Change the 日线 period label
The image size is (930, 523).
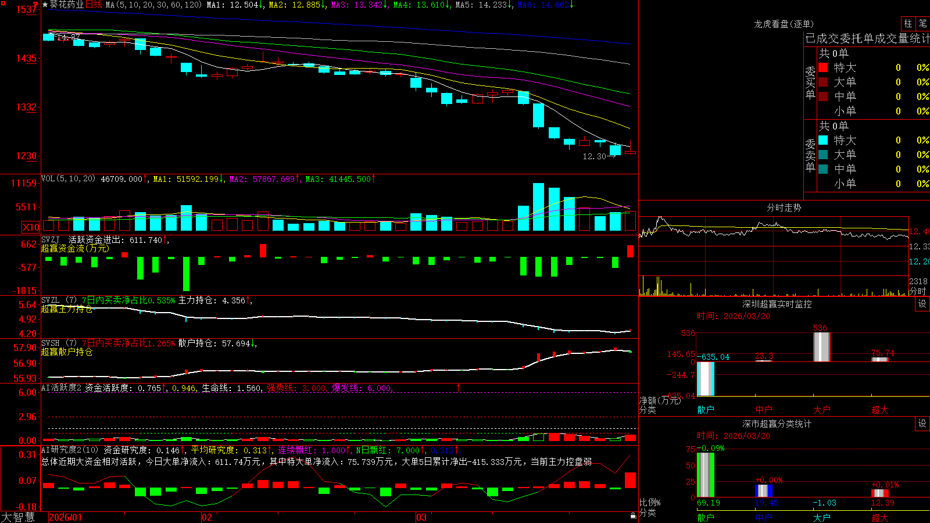pyautogui.click(x=94, y=5)
